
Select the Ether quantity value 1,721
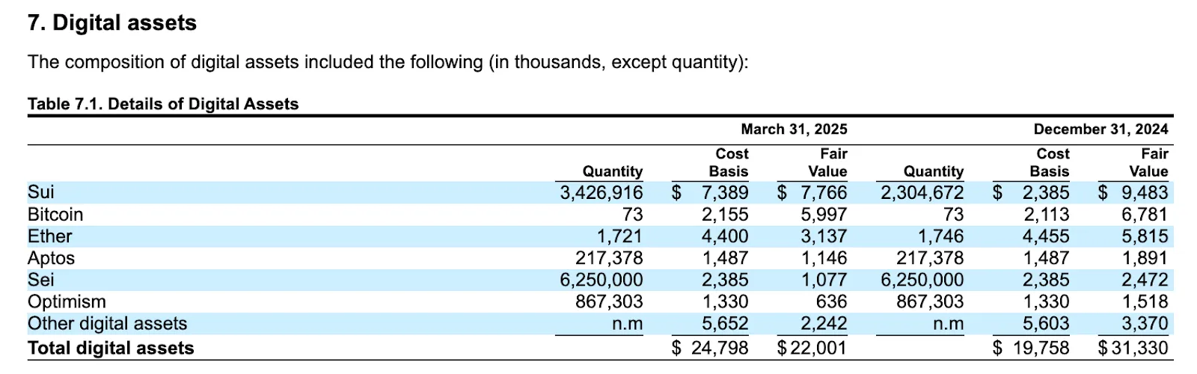[619, 236]
